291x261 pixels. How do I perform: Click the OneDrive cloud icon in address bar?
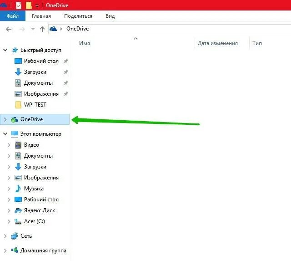click(x=53, y=29)
